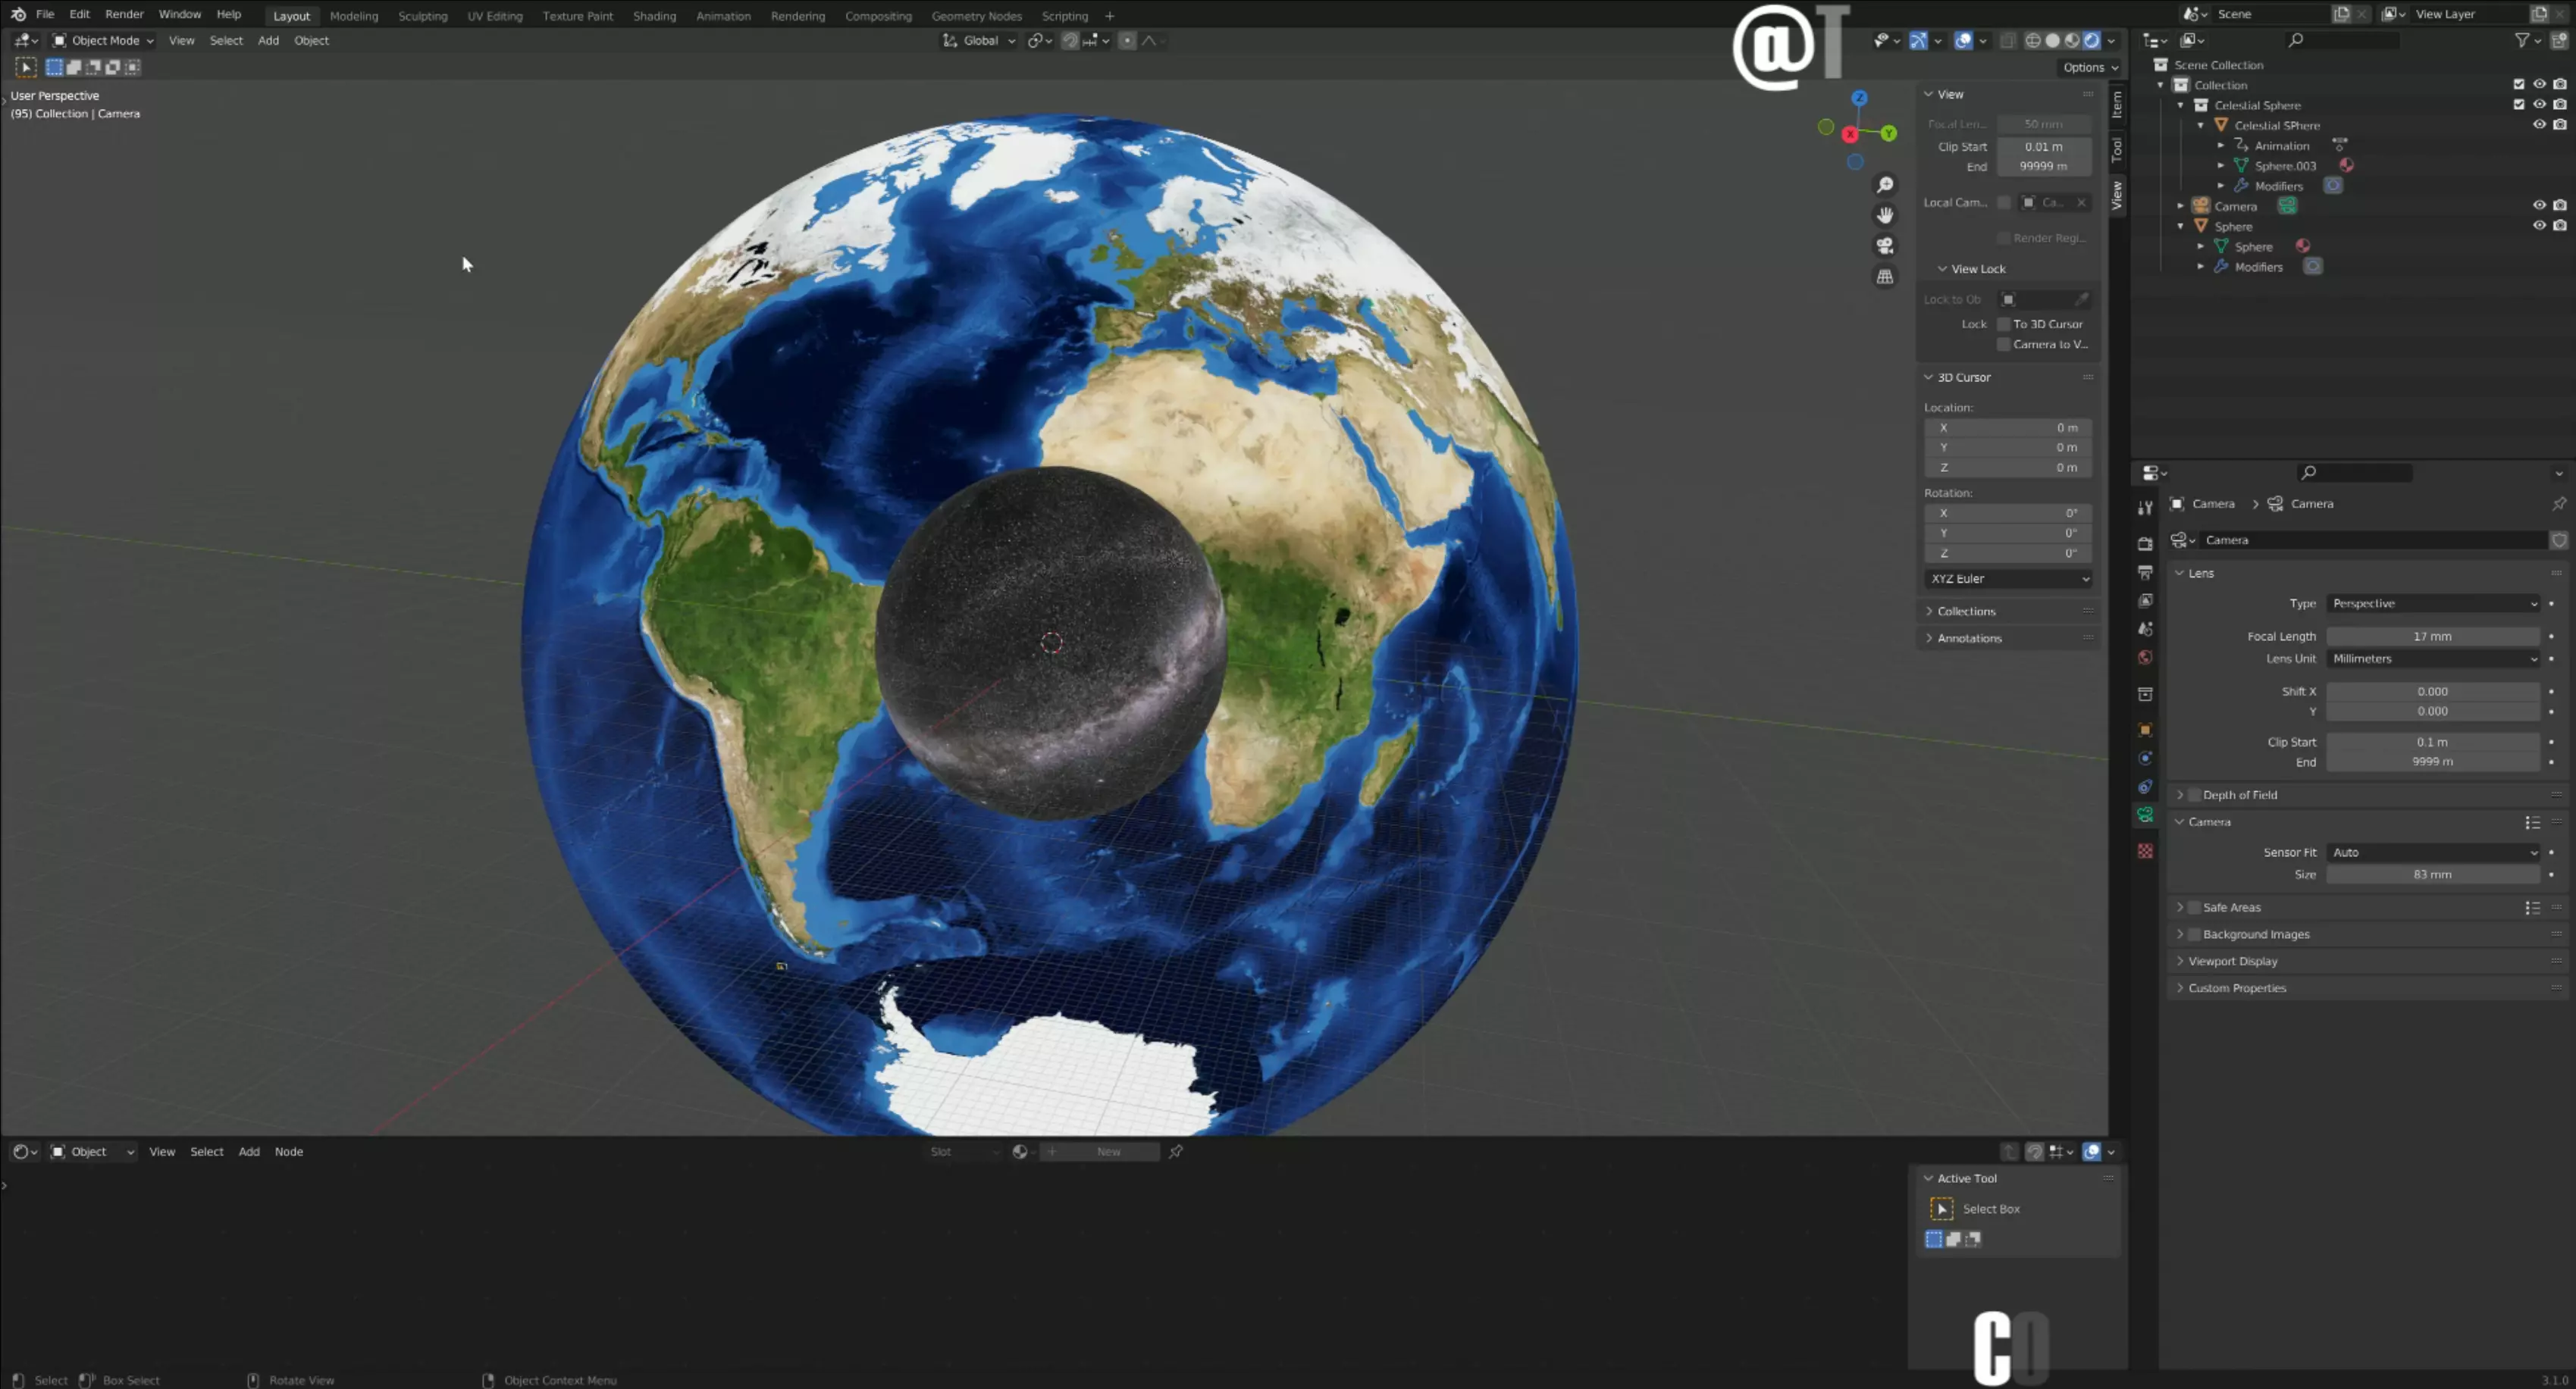The image size is (2576, 1389).
Task: Toggle snapping magnet icon
Action: (1069, 41)
